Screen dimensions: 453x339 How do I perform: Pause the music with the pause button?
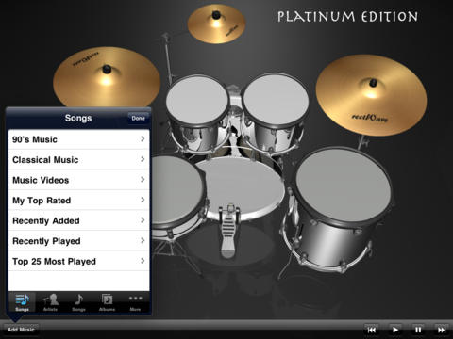pyautogui.click(x=418, y=330)
